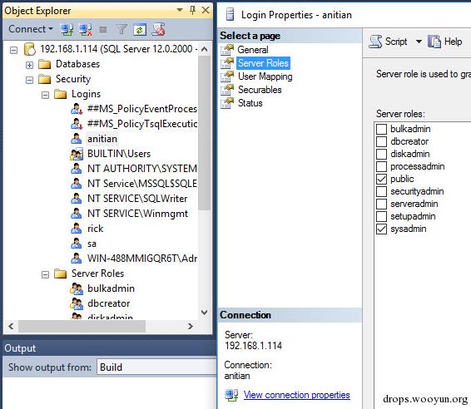Screen dimensions: 471x409
Task: Click the pin auto-hide icon
Action: point(192,11)
